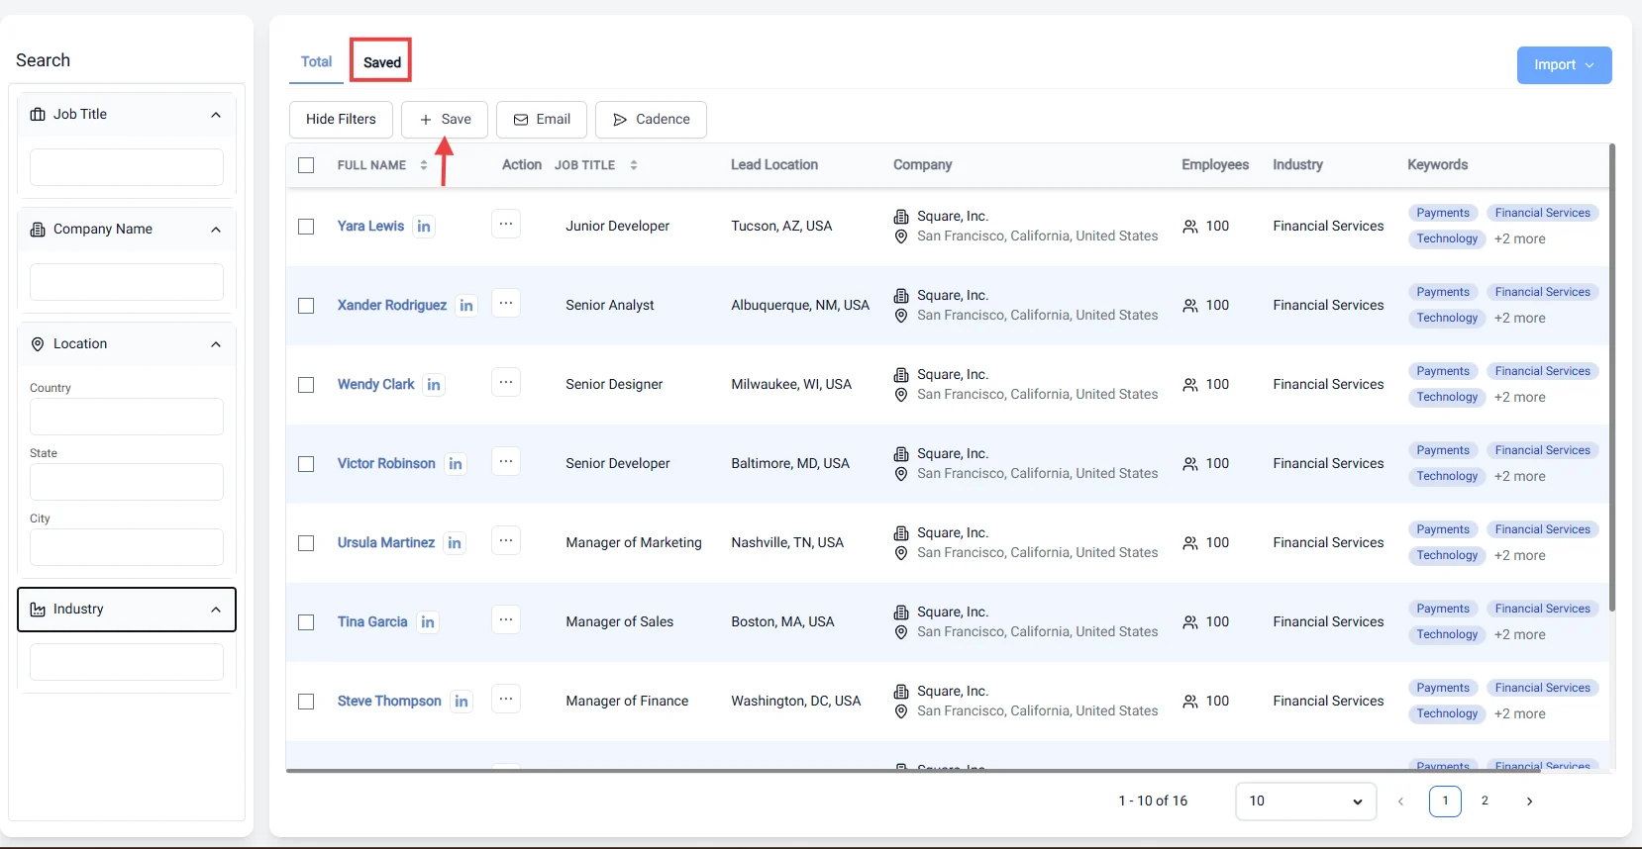Check the box for Ursula Martinez
The width and height of the screenshot is (1642, 849).
click(306, 543)
